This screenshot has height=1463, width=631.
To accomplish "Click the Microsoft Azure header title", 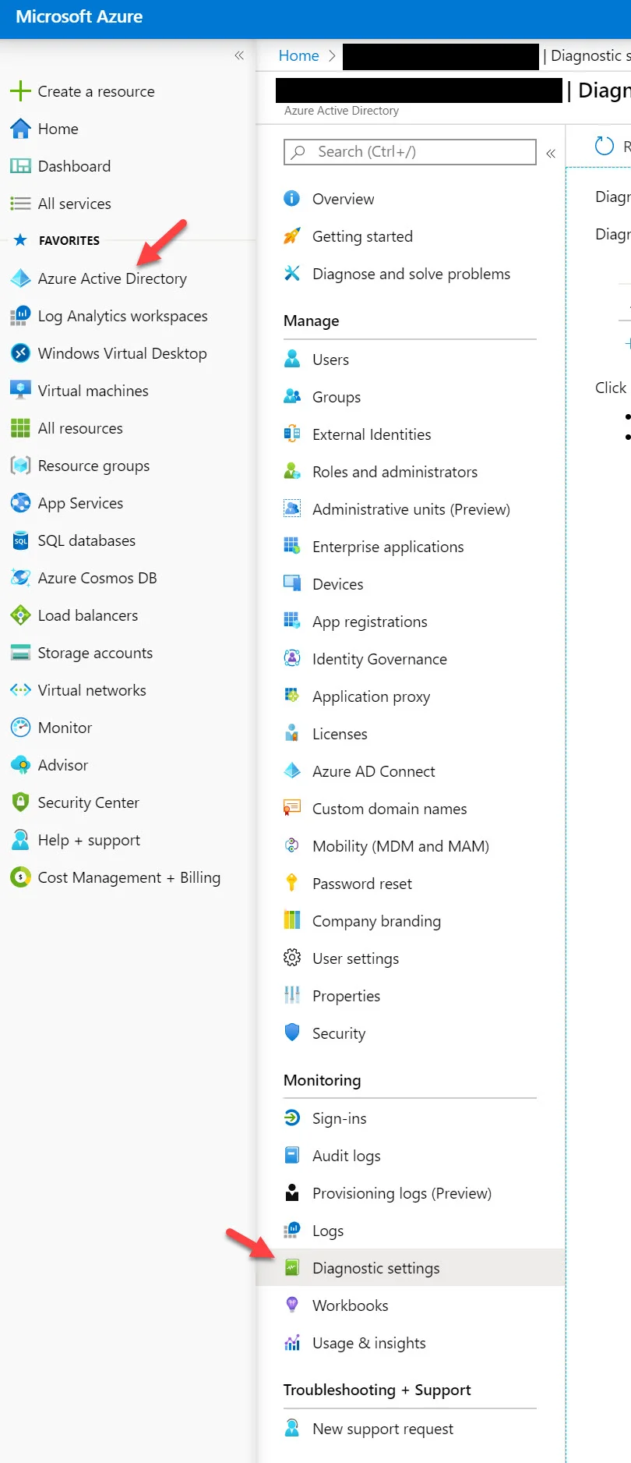I will tap(79, 17).
